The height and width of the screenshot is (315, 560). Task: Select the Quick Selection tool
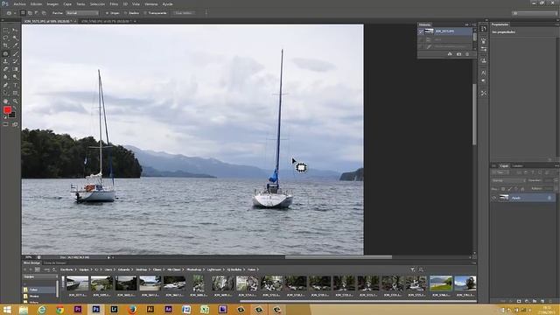tap(15, 38)
